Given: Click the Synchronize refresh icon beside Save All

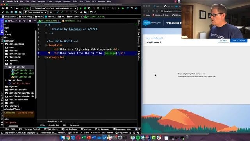Looking at the screenshot, I should pyautogui.click(x=11, y=8).
